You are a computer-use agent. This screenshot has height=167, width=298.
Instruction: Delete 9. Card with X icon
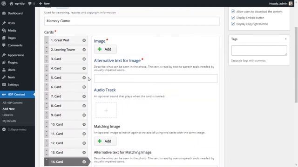tap(84, 115)
